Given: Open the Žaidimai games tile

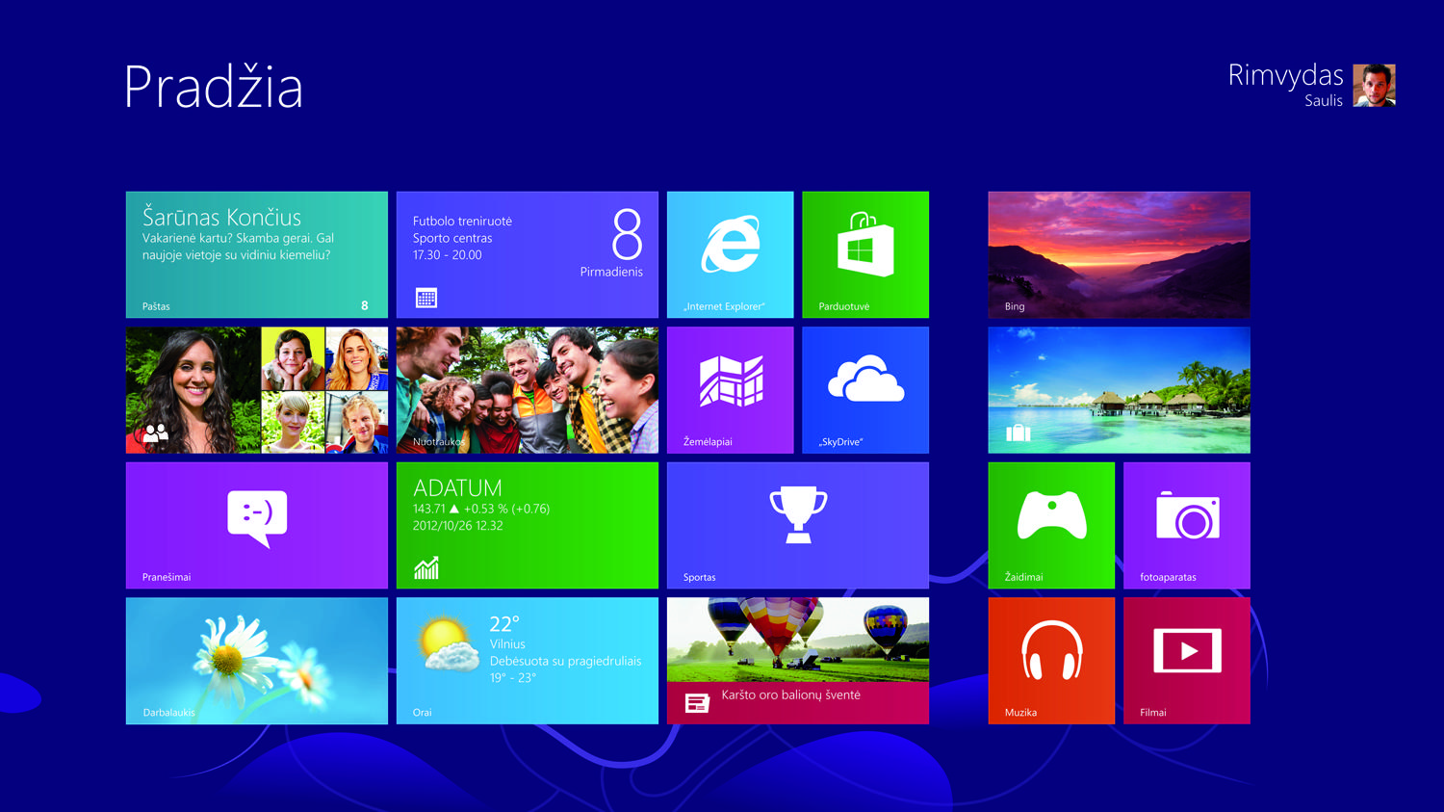Looking at the screenshot, I should (x=1050, y=525).
